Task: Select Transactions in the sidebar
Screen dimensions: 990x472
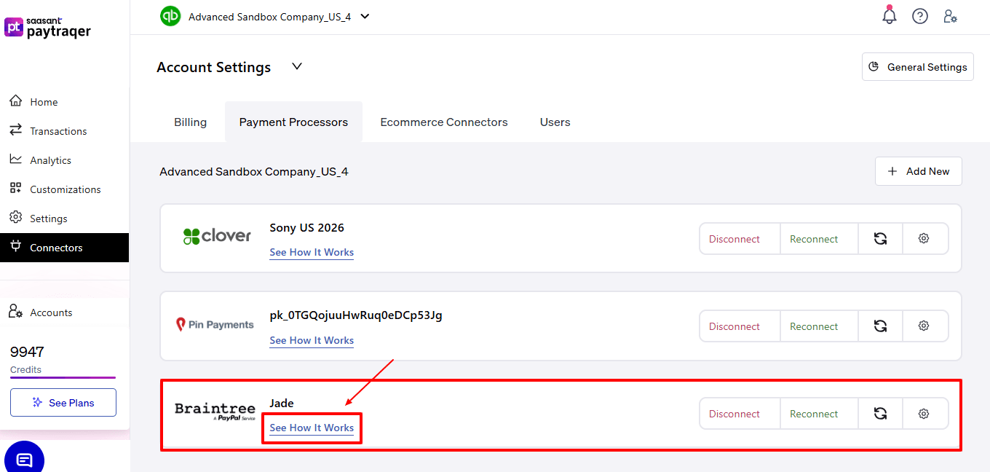Action: coord(58,131)
